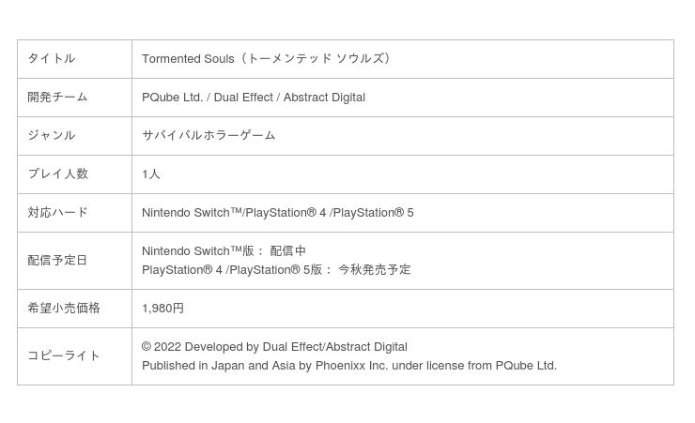Click the タイトル row label
This screenshot has height=423, width=695.
[x=52, y=58]
